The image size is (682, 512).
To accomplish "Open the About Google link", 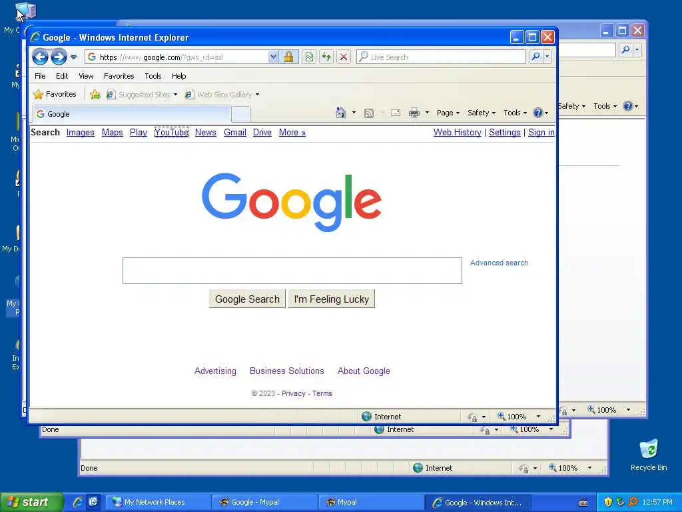I will [364, 371].
